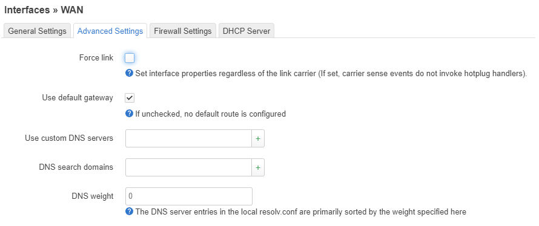Click the Use custom DNS servers label

pos(69,138)
